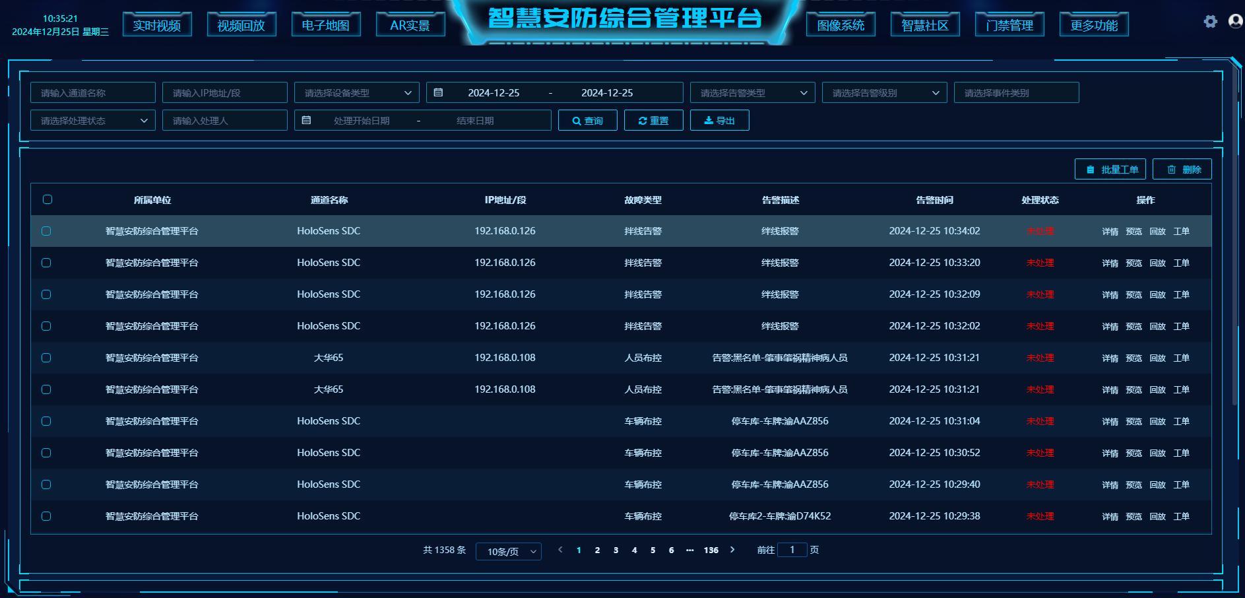Viewport: 1245px width, 598px height.
Task: Check the row with alarm time 10:34:02
Action: [x=46, y=231]
